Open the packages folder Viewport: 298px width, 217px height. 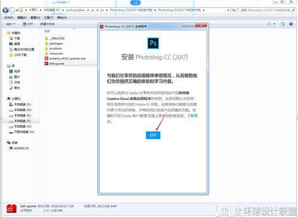tap(56, 43)
